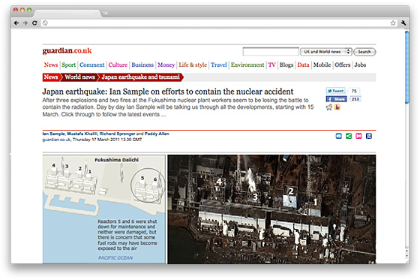Open the guardian.co.uk home logo
The width and height of the screenshot is (420, 280).
(x=67, y=51)
